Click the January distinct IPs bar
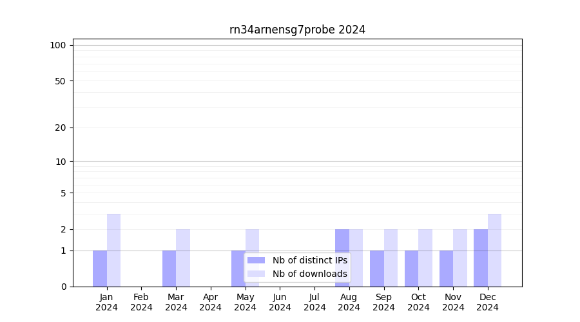580x322 pixels. pyautogui.click(x=100, y=269)
